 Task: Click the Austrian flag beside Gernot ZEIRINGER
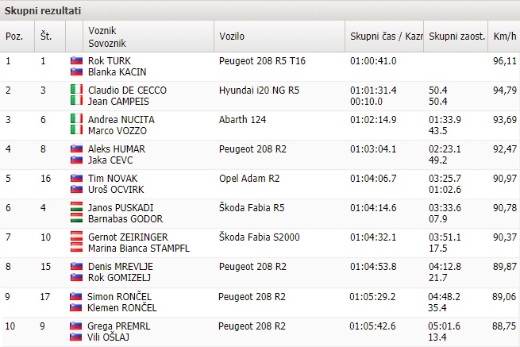pos(76,237)
